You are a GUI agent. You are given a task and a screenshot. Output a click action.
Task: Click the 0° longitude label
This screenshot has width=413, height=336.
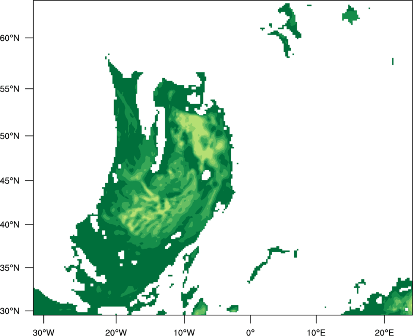(250, 332)
